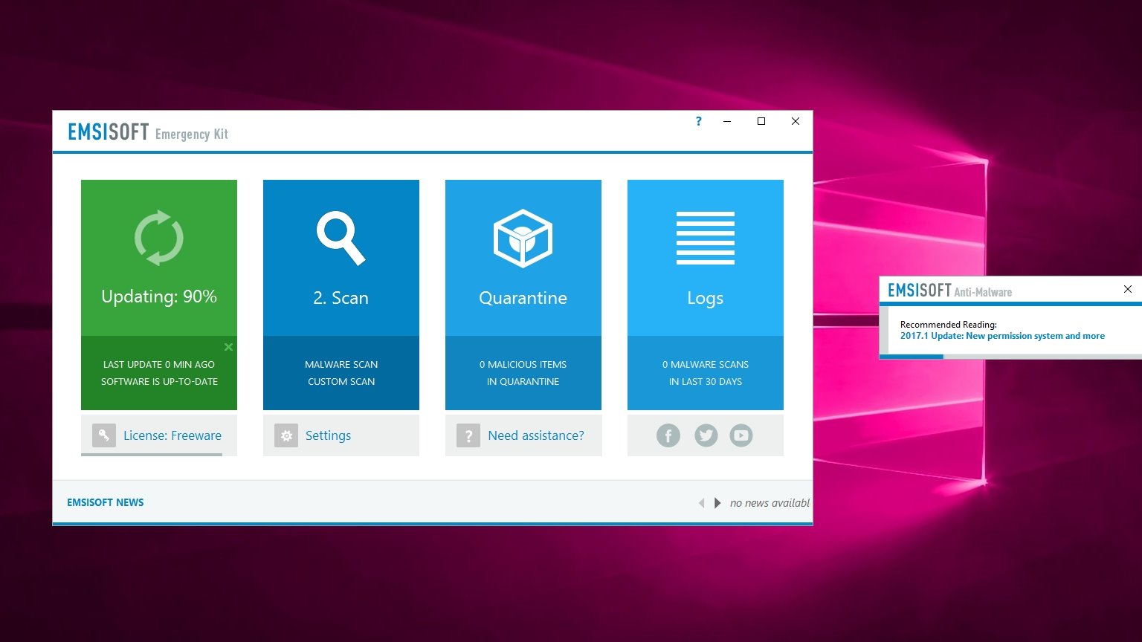Image resolution: width=1142 pixels, height=642 pixels.
Task: Click the EMSISOFT Anti-Malware popup logo
Action: [949, 291]
